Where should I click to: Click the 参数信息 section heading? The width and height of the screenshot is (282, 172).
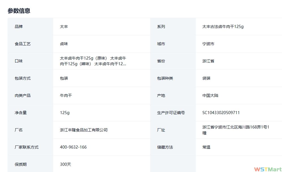click(19, 11)
